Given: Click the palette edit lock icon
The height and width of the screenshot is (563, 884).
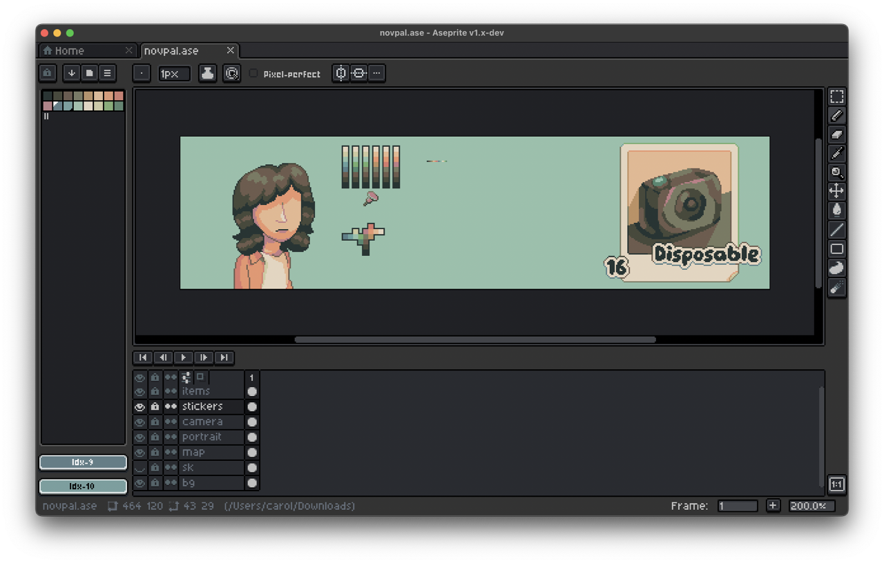Looking at the screenshot, I should [48, 73].
